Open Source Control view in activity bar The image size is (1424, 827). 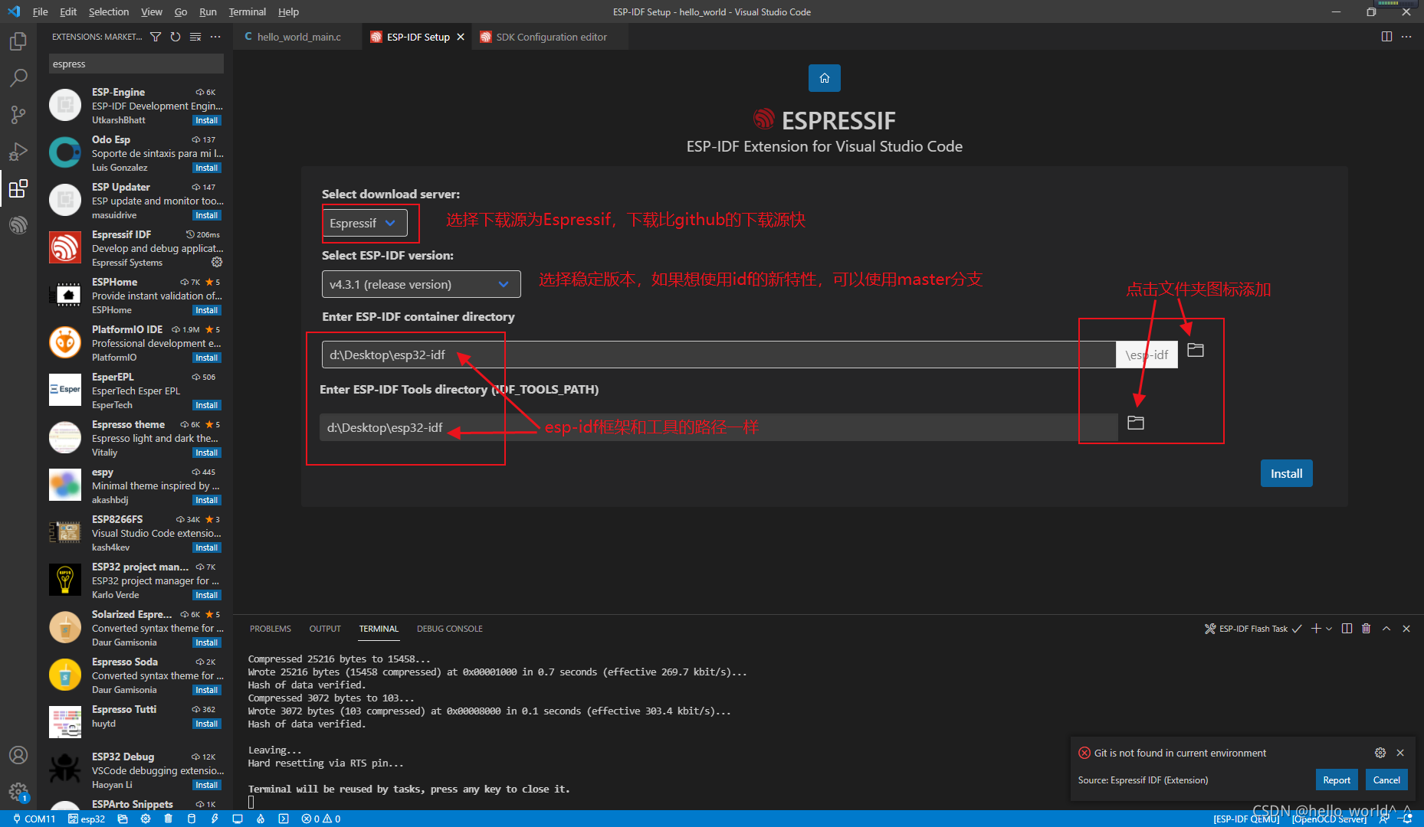click(18, 115)
